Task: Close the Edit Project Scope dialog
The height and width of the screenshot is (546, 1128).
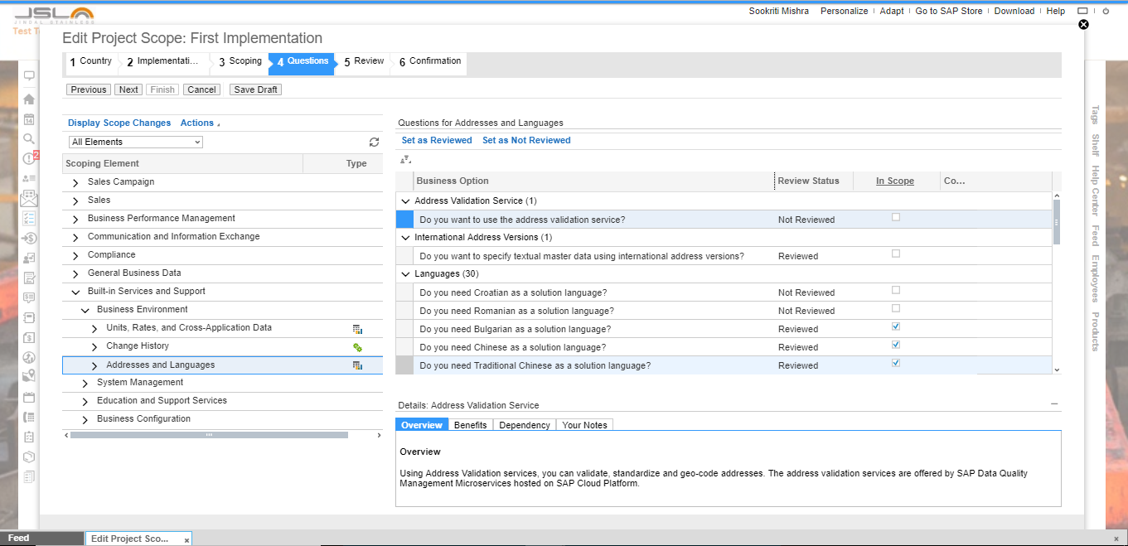Action: coord(1083,25)
